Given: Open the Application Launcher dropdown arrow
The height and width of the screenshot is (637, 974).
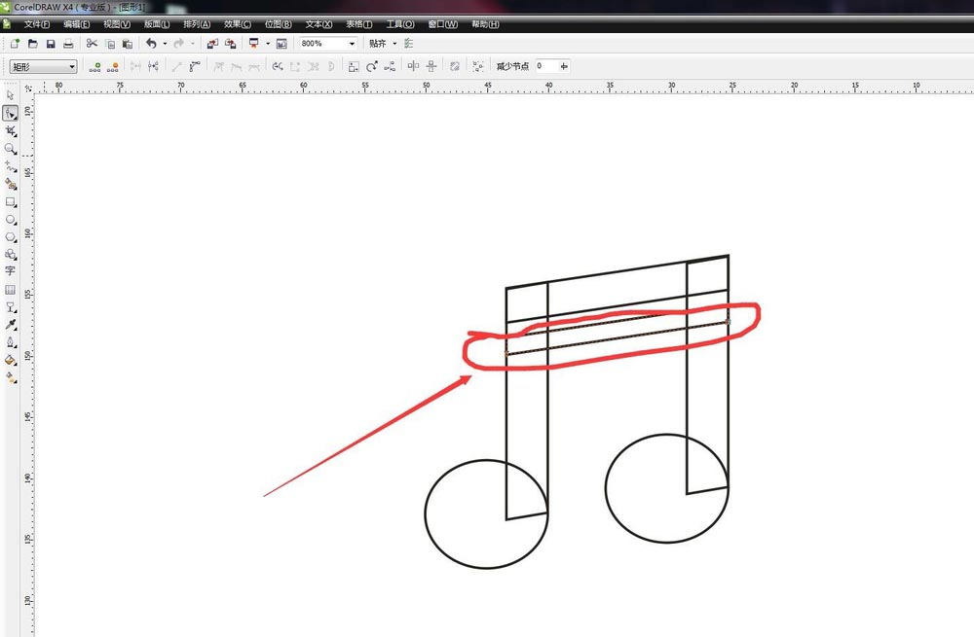Looking at the screenshot, I should pyautogui.click(x=268, y=44).
